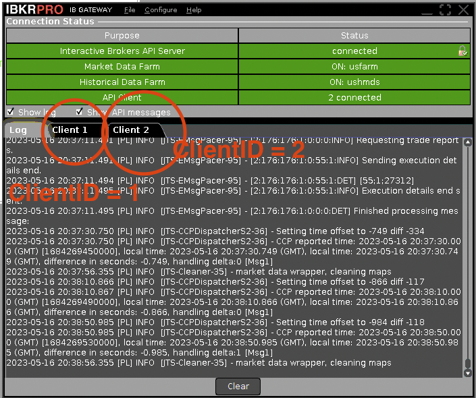Select the API Client cell
This screenshot has width=476, height=398.
pos(122,97)
